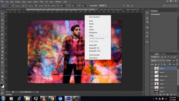Screen dimensions: 179x101
Task: Select the Horizontal Type tool
Action: tap(2, 66)
